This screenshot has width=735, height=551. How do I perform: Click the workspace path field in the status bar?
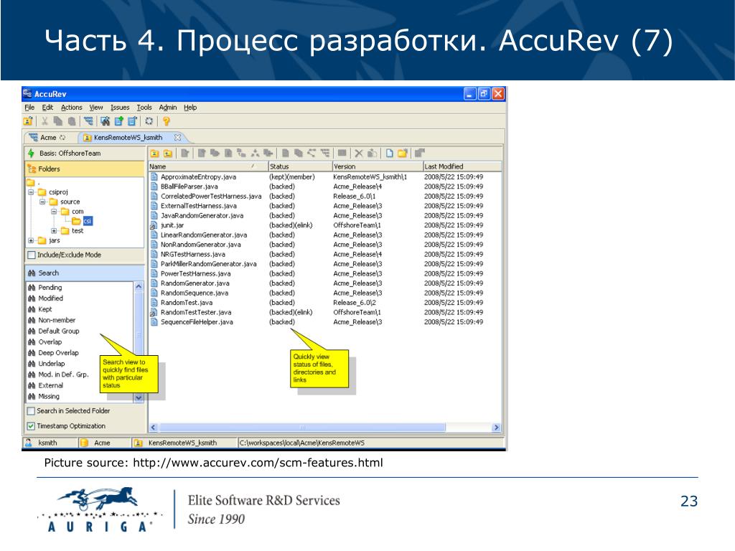(370, 443)
